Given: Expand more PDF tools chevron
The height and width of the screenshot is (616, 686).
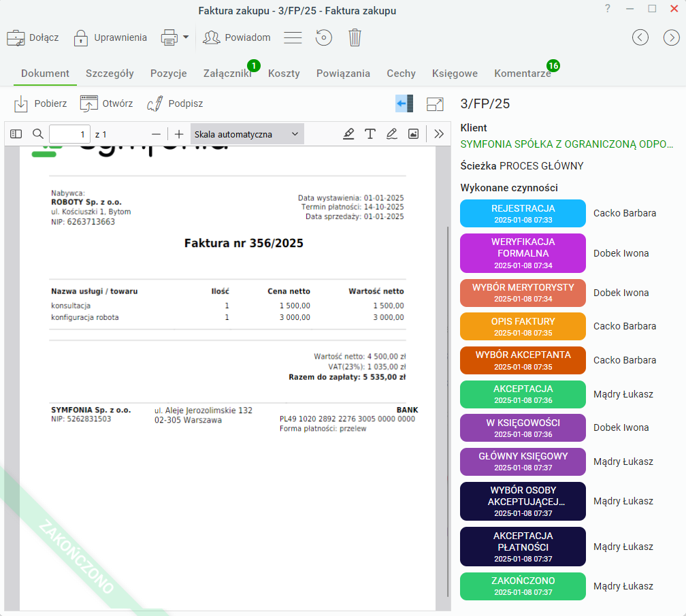Looking at the screenshot, I should point(439,134).
